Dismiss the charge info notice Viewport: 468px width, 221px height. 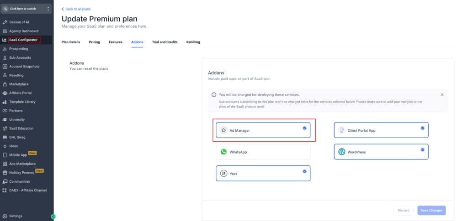441,95
